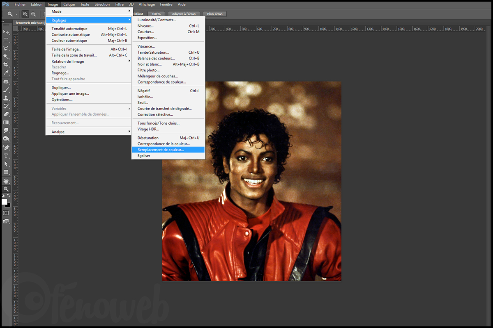This screenshot has height=328, width=493.
Task: Select the Clone Stamp tool
Action: point(6,98)
